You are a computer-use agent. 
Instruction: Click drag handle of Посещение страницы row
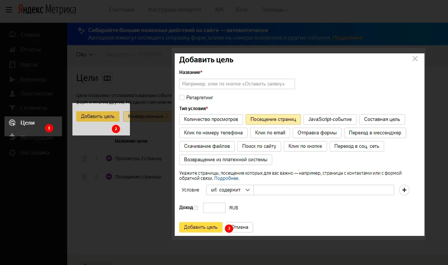point(84,177)
